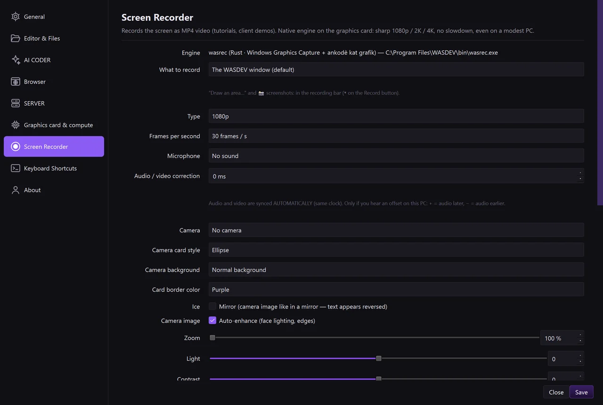Click the About person icon

[x=16, y=190]
